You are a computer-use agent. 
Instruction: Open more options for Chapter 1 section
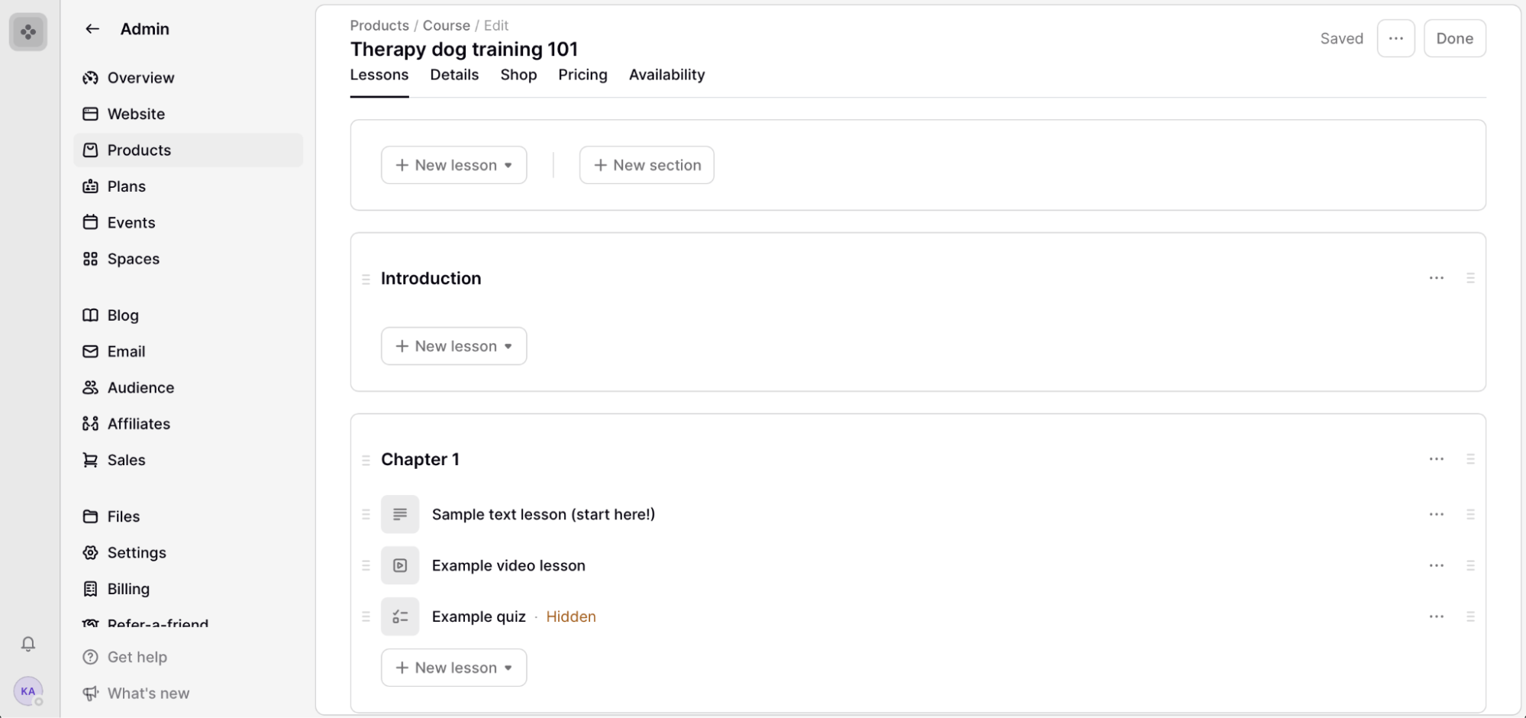1436,459
